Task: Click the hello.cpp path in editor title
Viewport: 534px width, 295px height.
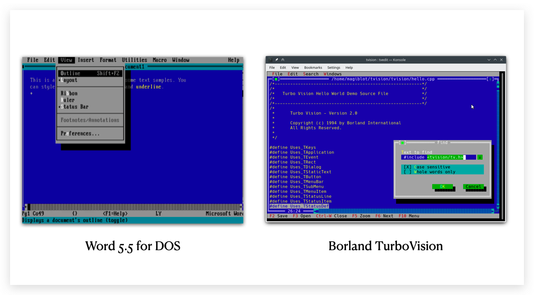Action: coord(383,79)
